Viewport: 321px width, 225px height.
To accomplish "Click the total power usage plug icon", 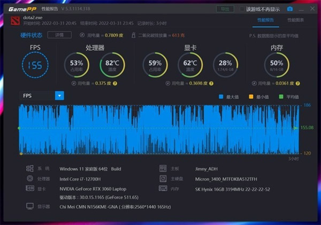I will (x=82, y=35).
